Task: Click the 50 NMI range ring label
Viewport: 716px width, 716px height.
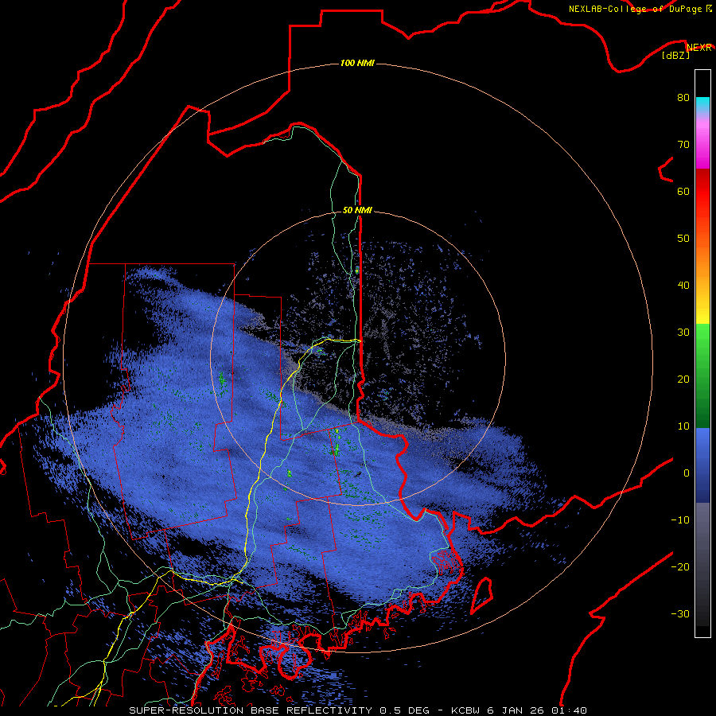Action: click(x=357, y=211)
